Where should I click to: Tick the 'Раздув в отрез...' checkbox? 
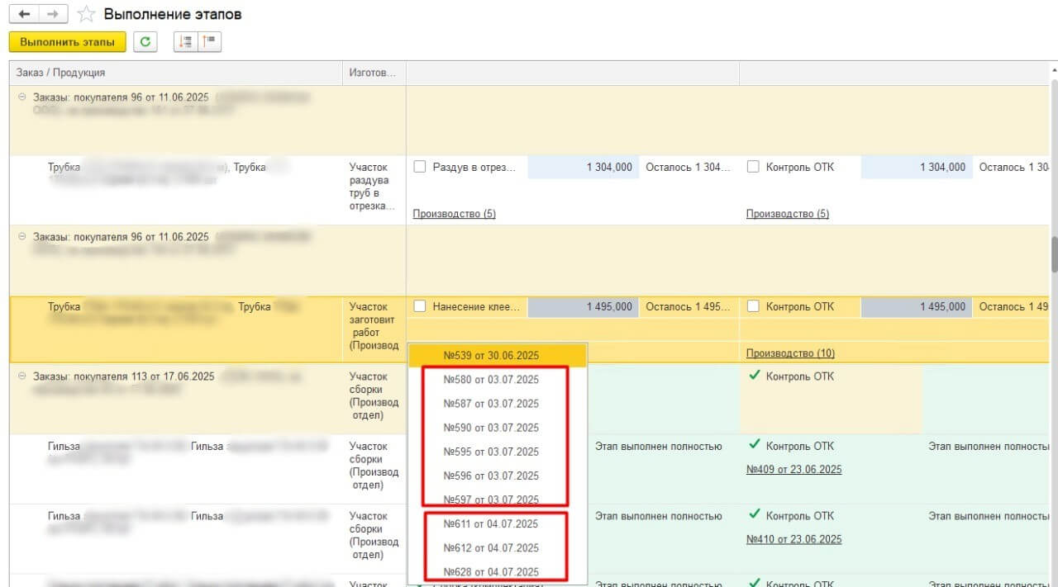[x=419, y=167]
